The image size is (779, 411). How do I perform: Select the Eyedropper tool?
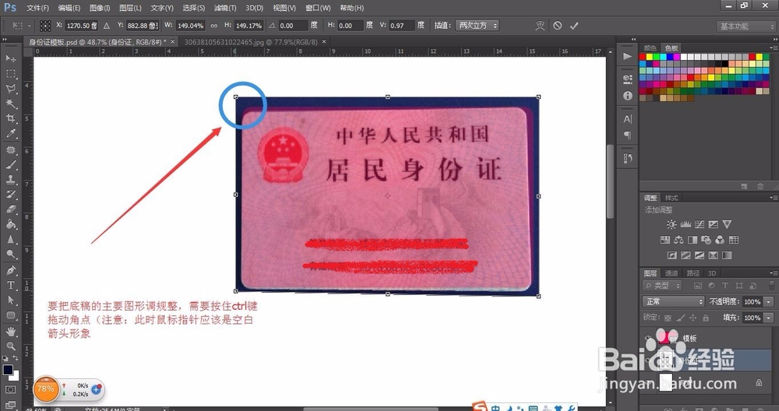click(10, 133)
